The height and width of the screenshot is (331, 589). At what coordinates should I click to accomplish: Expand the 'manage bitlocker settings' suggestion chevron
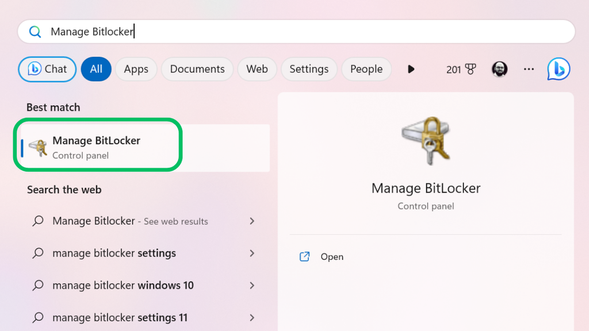pos(252,253)
